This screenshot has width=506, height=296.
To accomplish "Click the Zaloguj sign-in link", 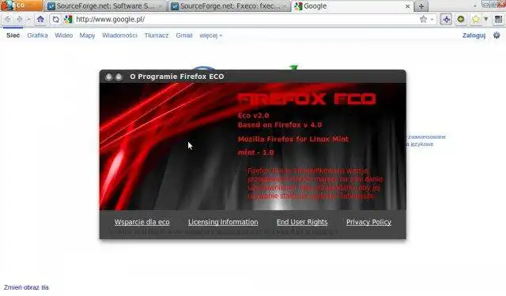I will pos(474,36).
